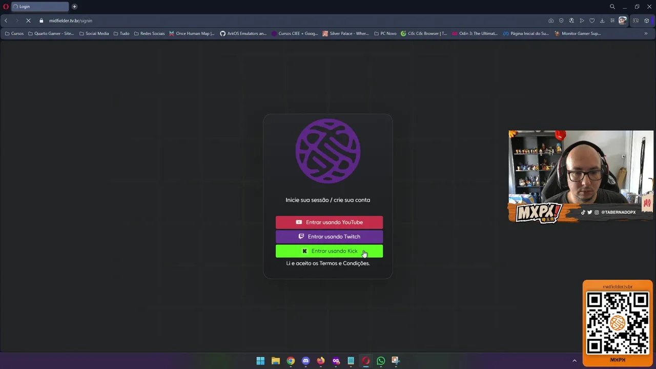Click Entrar usando Kick button
Screen dimensions: 656x369
tap(329, 251)
